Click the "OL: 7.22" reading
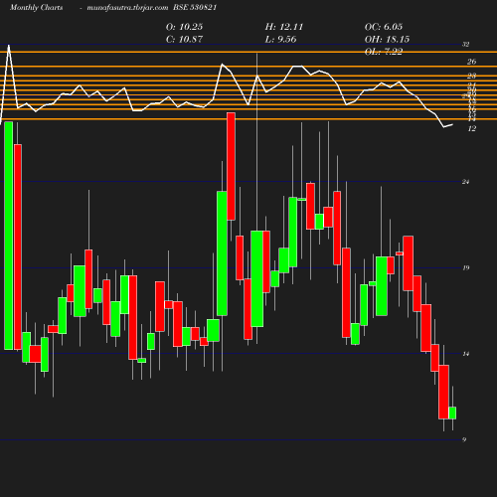This screenshot has height=497, width=497. 384,52
